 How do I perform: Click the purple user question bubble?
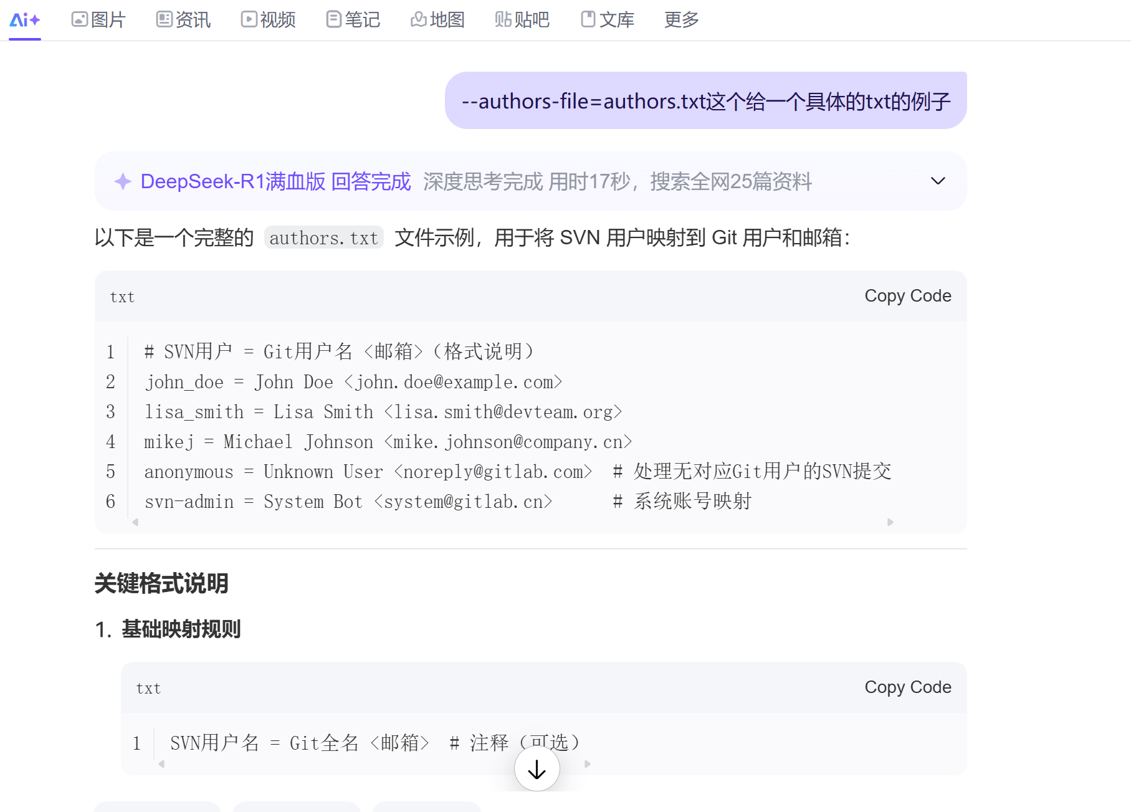[705, 100]
